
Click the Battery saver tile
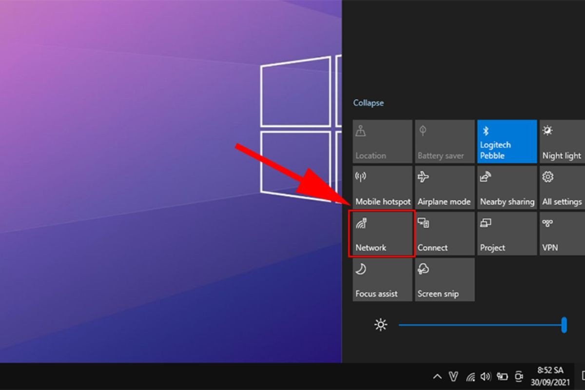(444, 141)
